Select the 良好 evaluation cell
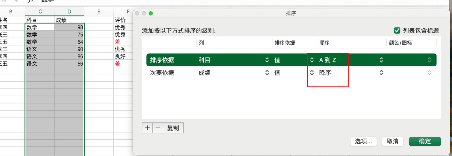The width and height of the screenshot is (452, 156). coord(123,56)
